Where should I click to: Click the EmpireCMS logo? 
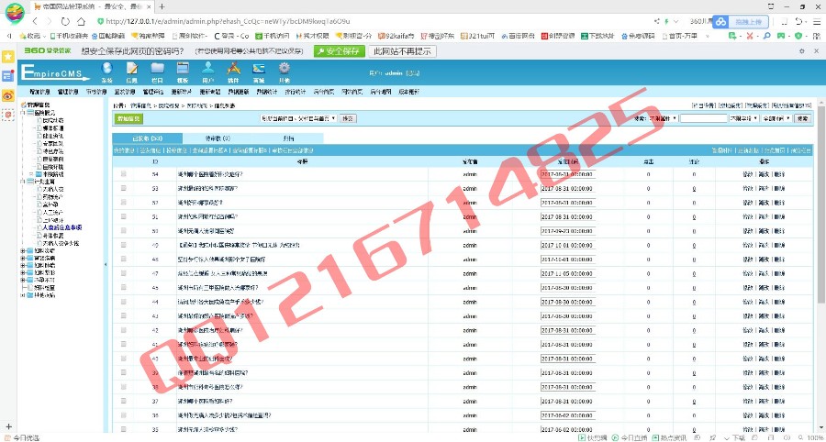tap(55, 73)
